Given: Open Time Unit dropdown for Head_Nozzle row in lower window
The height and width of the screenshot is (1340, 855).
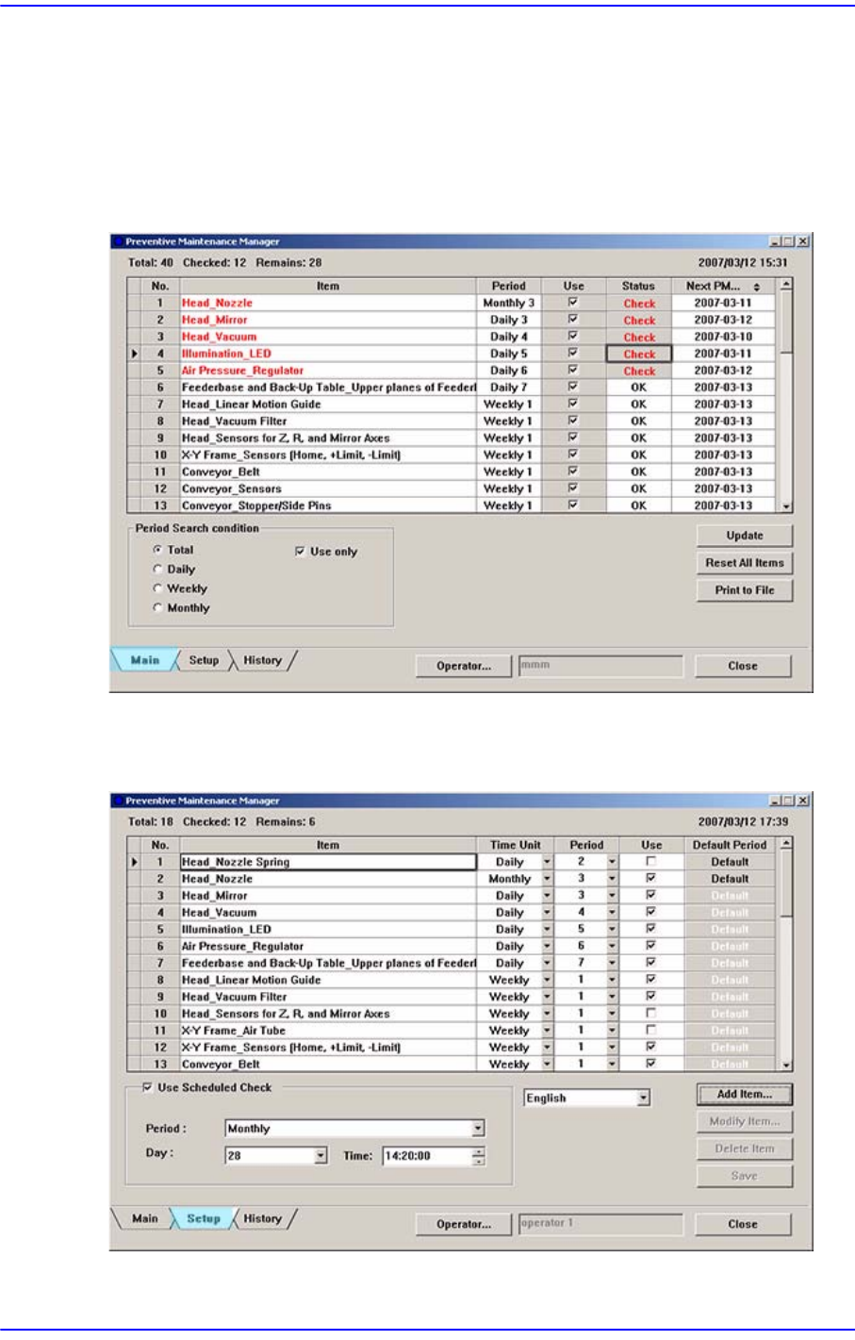Looking at the screenshot, I should (547, 879).
